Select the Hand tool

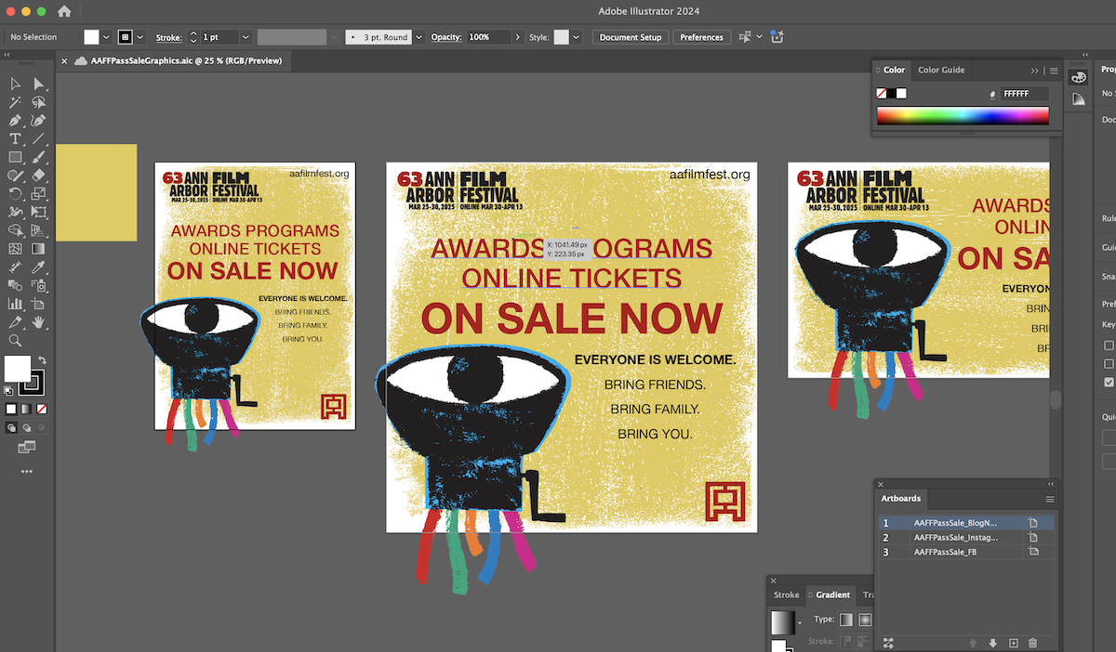(x=39, y=322)
